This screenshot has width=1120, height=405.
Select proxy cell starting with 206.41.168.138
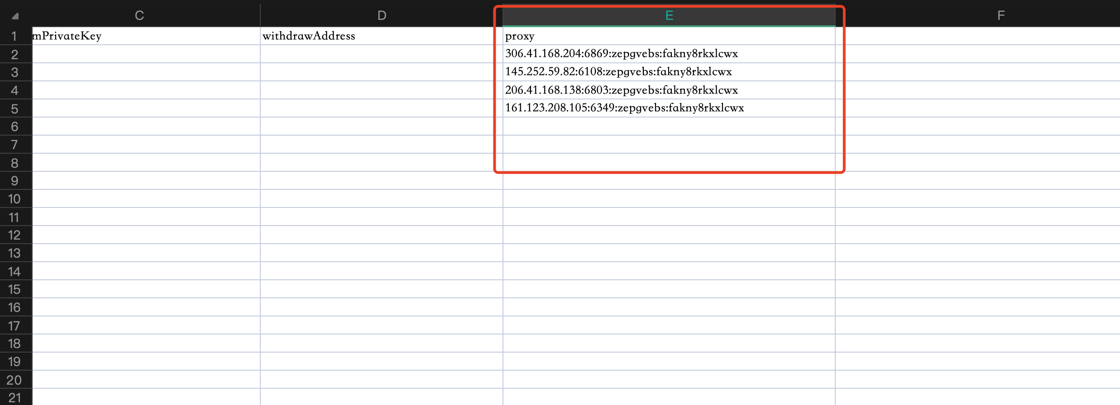point(621,90)
